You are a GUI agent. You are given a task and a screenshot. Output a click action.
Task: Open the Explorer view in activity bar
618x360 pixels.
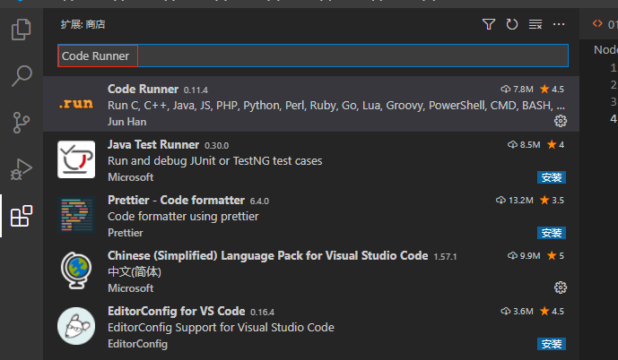pos(21,30)
